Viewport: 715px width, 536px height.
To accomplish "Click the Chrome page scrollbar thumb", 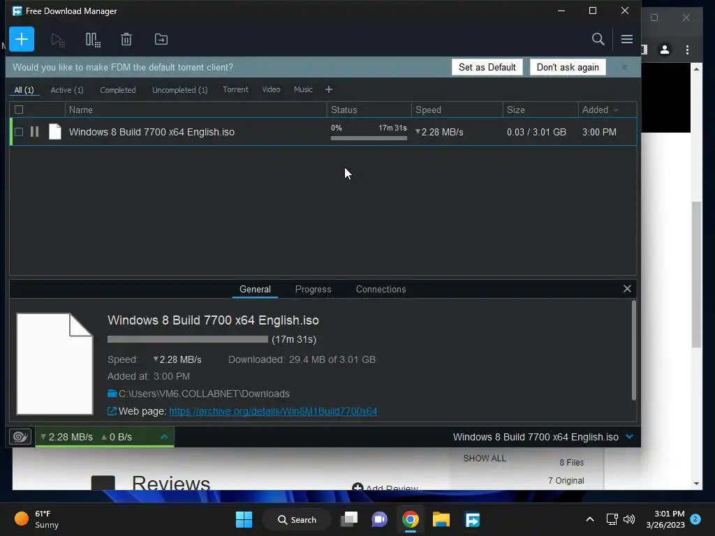I will click(696, 274).
